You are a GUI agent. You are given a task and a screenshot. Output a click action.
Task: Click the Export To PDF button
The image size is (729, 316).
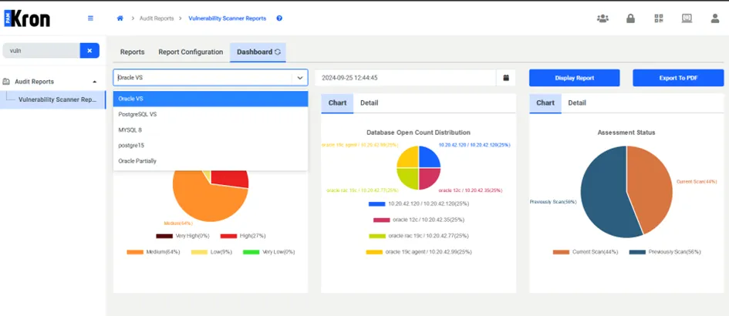(678, 78)
